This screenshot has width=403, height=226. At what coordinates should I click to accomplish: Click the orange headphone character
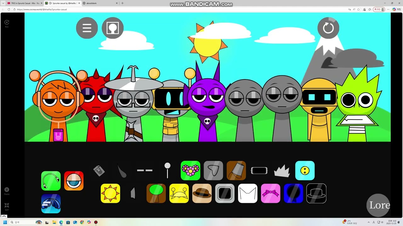58,107
